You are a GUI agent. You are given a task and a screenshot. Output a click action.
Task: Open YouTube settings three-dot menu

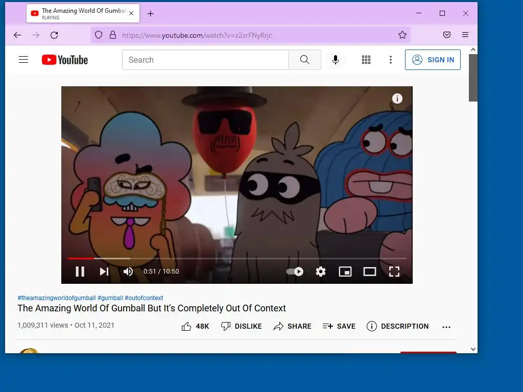(x=391, y=60)
